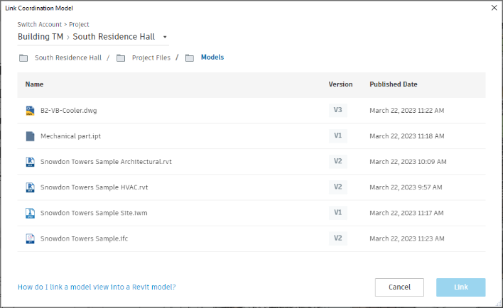Click the DWG file icon for B2-VB-Cooler

pyautogui.click(x=30, y=110)
